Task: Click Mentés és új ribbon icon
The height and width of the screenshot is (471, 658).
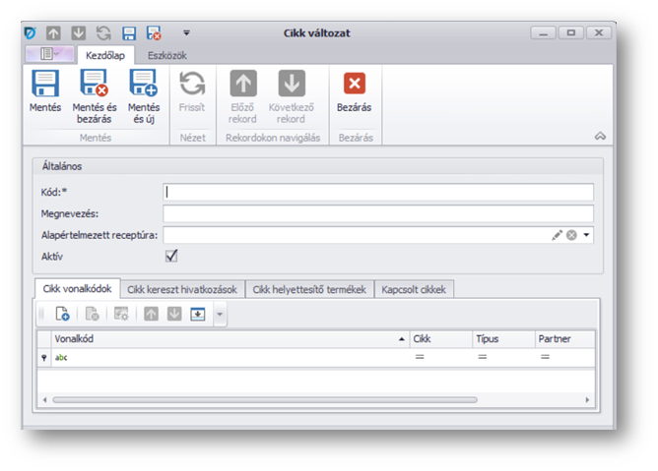Action: (144, 84)
